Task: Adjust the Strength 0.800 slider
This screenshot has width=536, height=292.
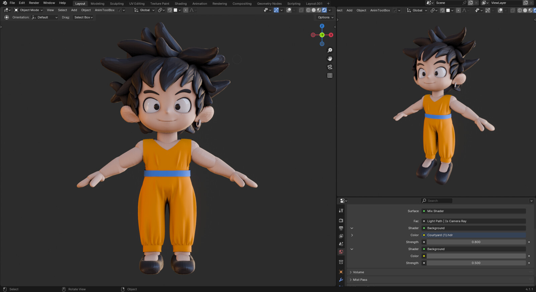Action: [x=476, y=242]
